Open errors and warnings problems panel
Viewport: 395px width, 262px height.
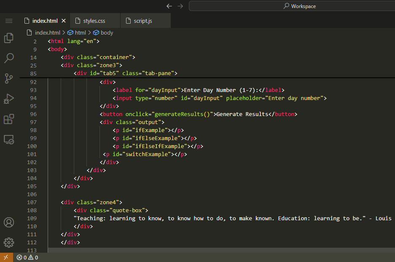[27, 257]
